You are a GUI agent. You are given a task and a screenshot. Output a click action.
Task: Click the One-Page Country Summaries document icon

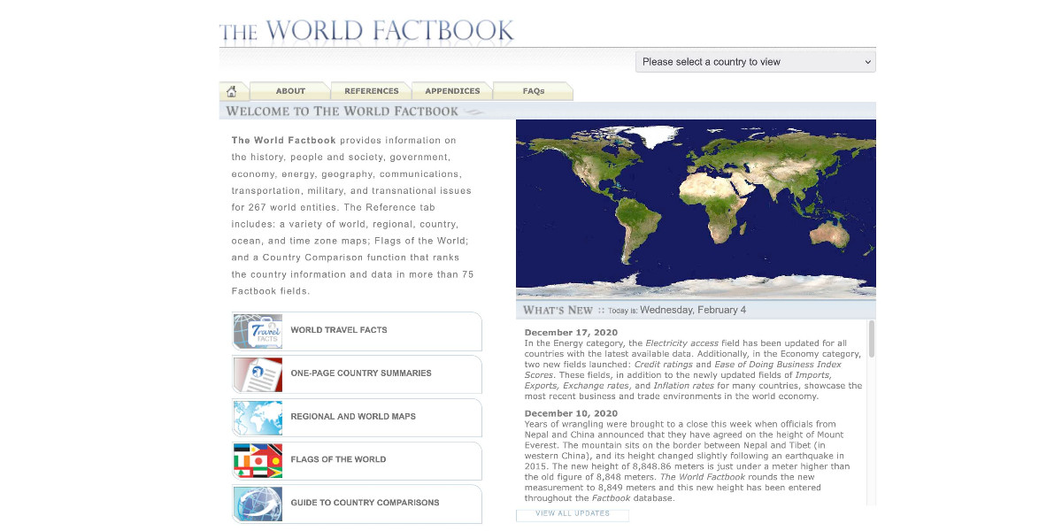(x=257, y=374)
